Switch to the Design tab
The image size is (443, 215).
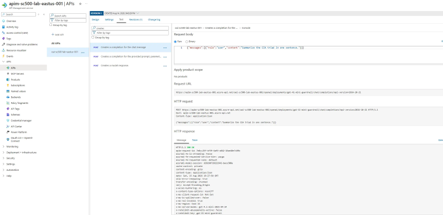[x=95, y=19]
